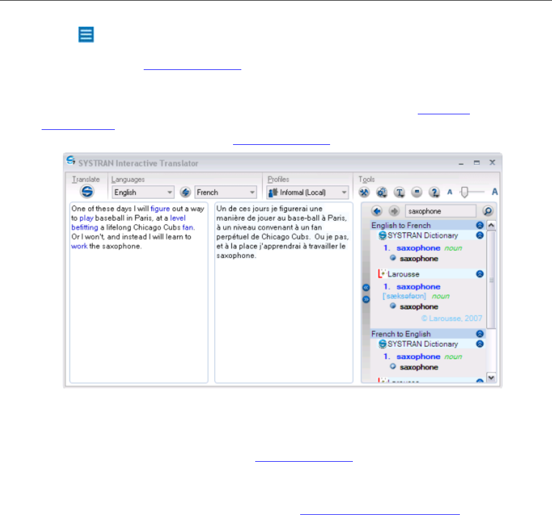The height and width of the screenshot is (515, 552).
Task: Open the French target language dropdown
Action: 226,193
